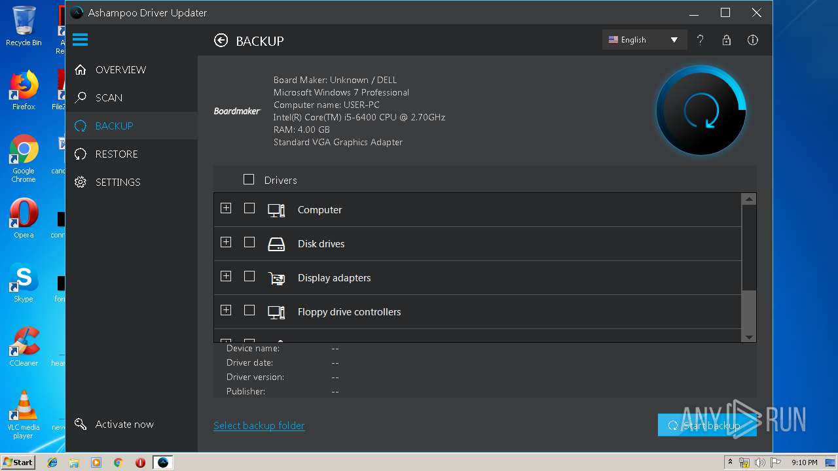Viewport: 838px width, 471px height.
Task: Click the Floppy drive controllers icon
Action: pos(276,312)
